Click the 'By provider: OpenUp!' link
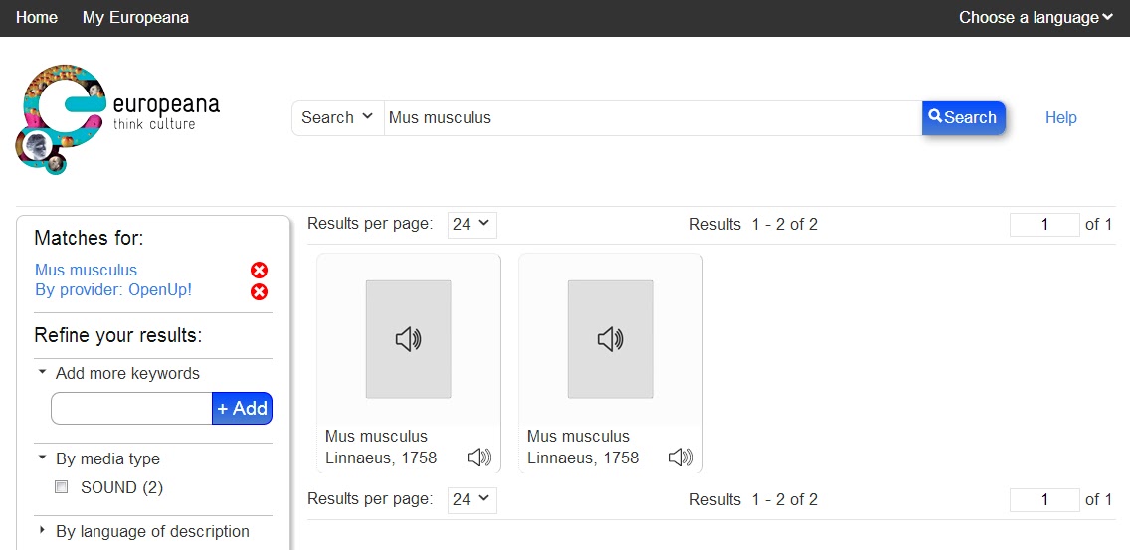 point(113,290)
